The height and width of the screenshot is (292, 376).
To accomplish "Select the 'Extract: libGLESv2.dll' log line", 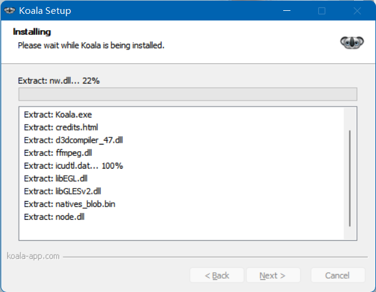I will click(x=62, y=191).
